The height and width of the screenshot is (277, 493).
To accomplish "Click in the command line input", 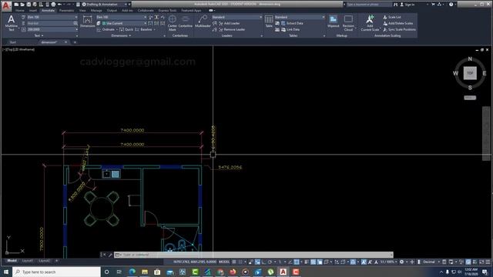I will coord(253,255).
